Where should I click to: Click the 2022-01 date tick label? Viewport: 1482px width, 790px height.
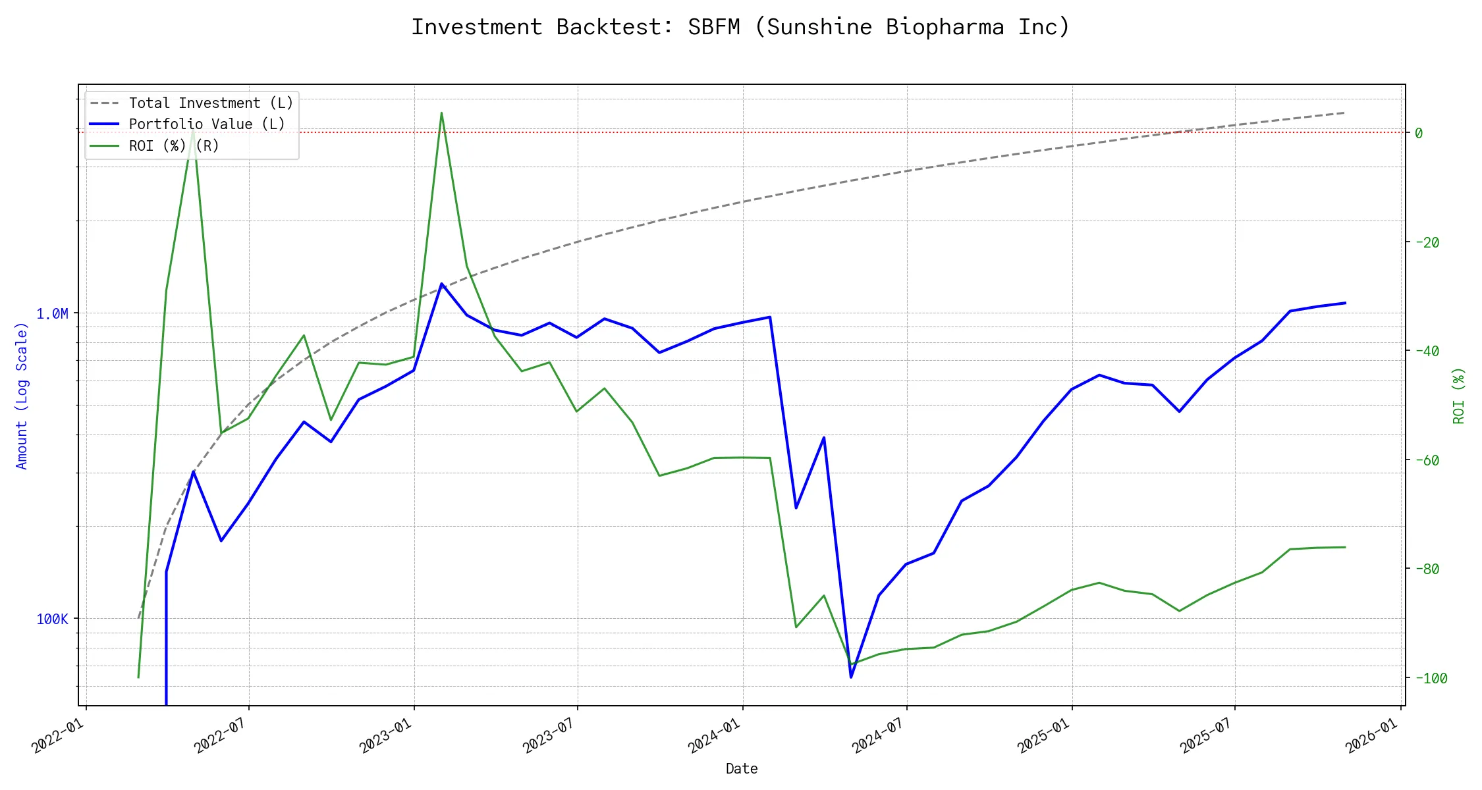click(59, 734)
